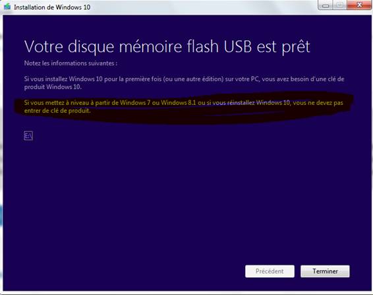The height and width of the screenshot is (295, 373).
Task: Minimize the Installation de Windows 10 window
Action: (x=326, y=5)
